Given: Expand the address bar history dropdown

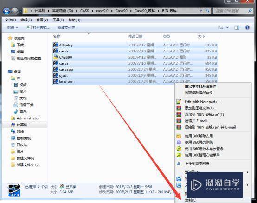Looking at the screenshot, I should point(201,11).
